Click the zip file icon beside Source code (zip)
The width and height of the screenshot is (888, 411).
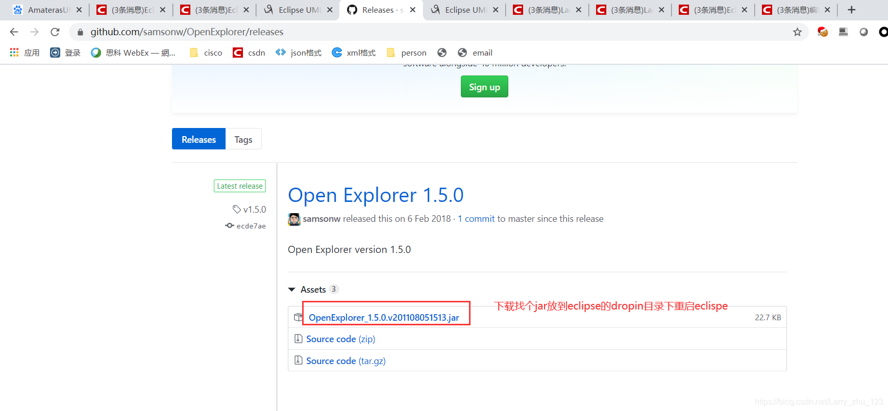tap(299, 339)
